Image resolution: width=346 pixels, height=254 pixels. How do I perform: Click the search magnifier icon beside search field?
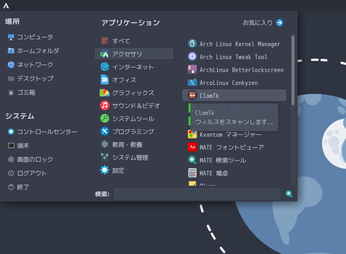coord(289,194)
